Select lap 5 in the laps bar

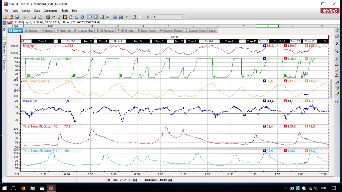[193, 26]
